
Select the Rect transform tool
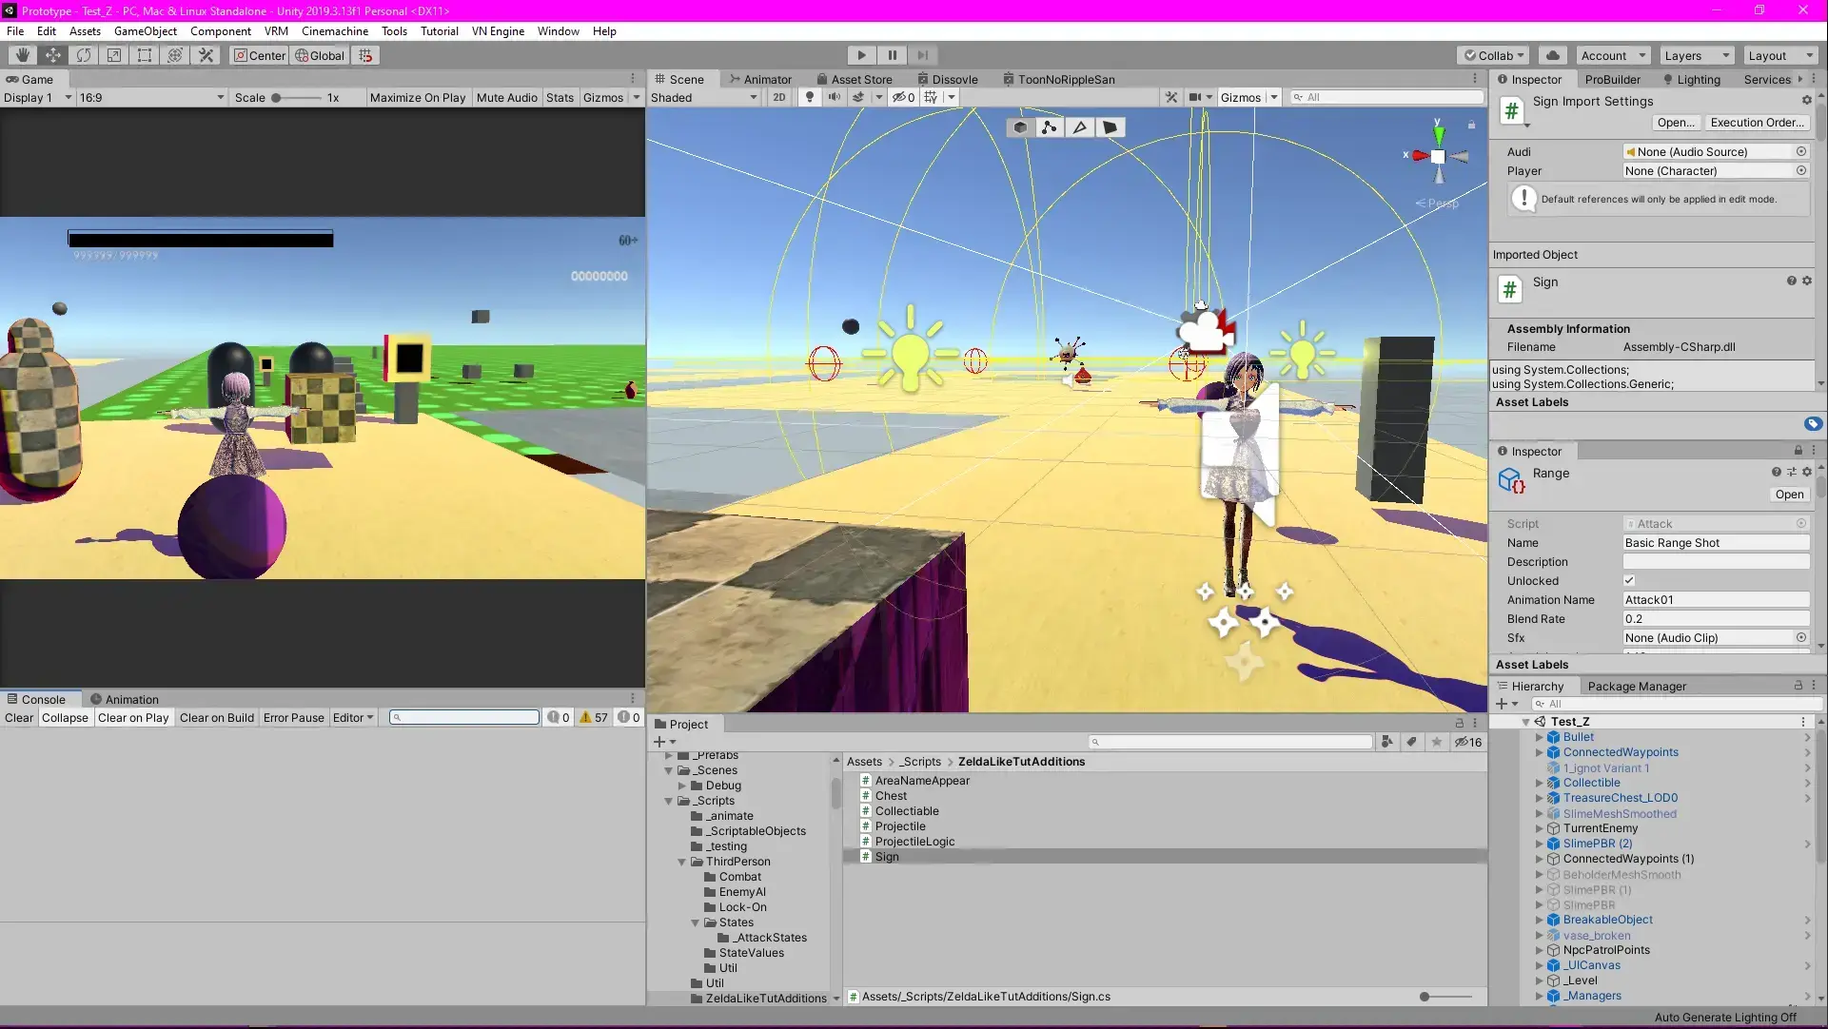(x=145, y=55)
